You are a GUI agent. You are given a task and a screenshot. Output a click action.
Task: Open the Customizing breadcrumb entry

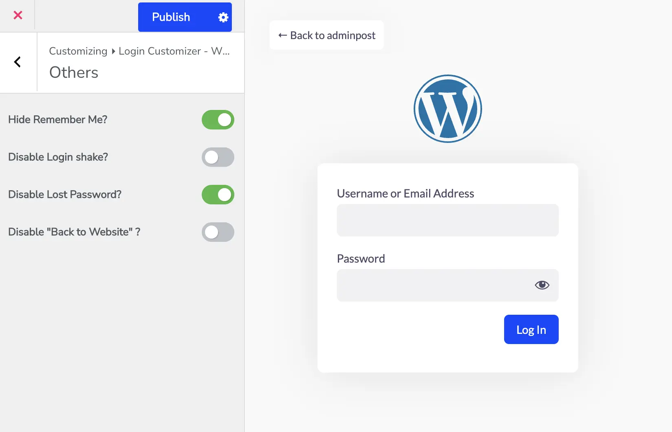point(77,51)
